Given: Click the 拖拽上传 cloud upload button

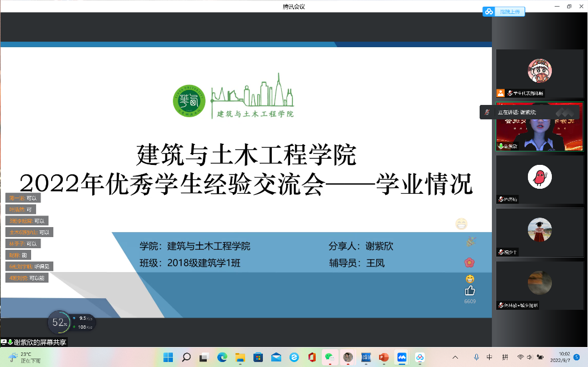Looking at the screenshot, I should pyautogui.click(x=504, y=12).
